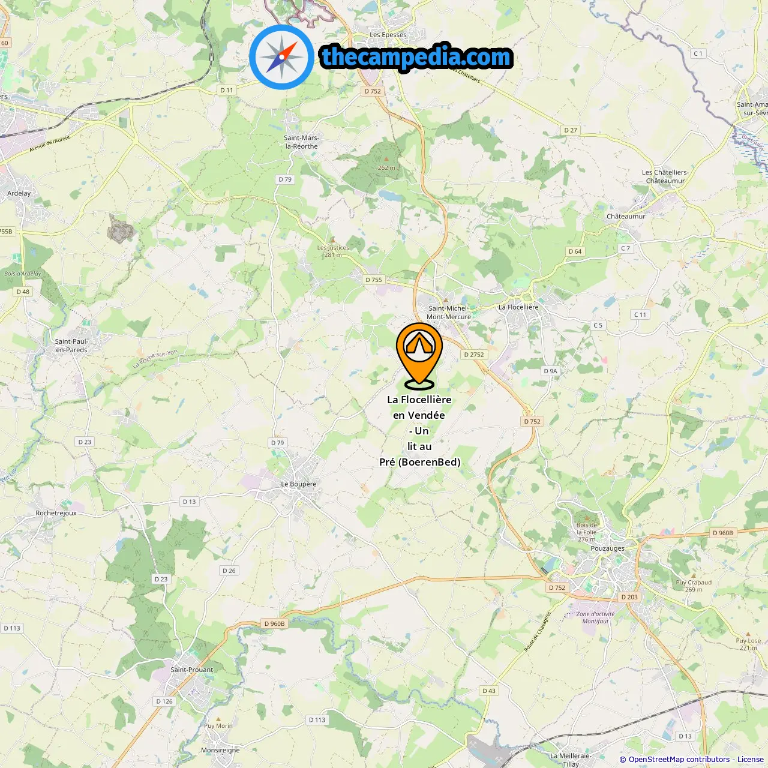Click the D 43 road shield
This screenshot has height=768, width=768.
pos(489,691)
